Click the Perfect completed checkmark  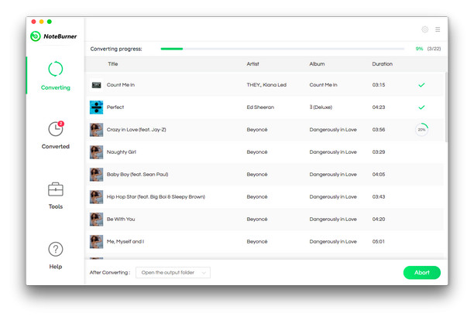(x=421, y=107)
